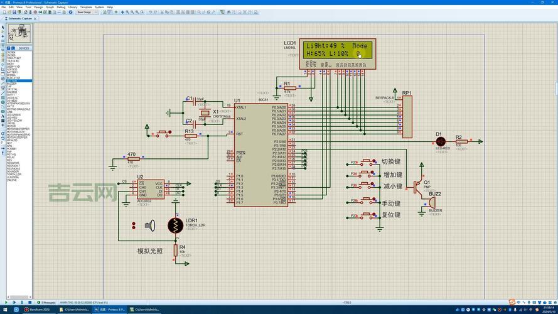
Task: Click the schematic overview thumbnail
Action: pyautogui.click(x=19, y=33)
